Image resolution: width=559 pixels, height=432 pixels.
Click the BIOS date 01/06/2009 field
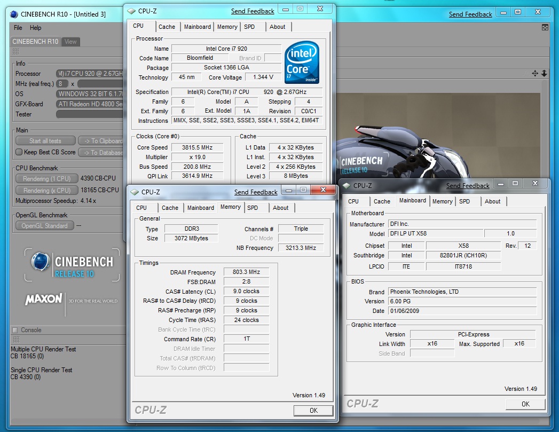coord(462,311)
